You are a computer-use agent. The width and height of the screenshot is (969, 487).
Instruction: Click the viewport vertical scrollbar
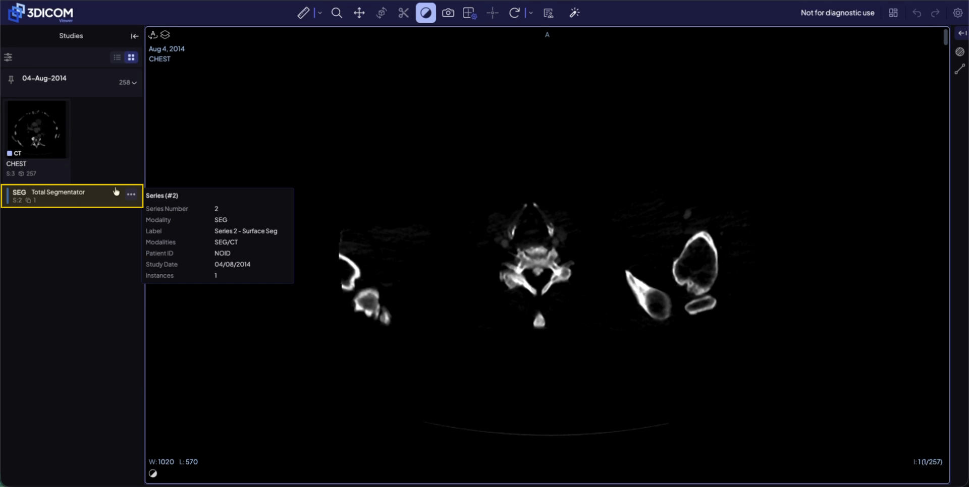pos(946,38)
